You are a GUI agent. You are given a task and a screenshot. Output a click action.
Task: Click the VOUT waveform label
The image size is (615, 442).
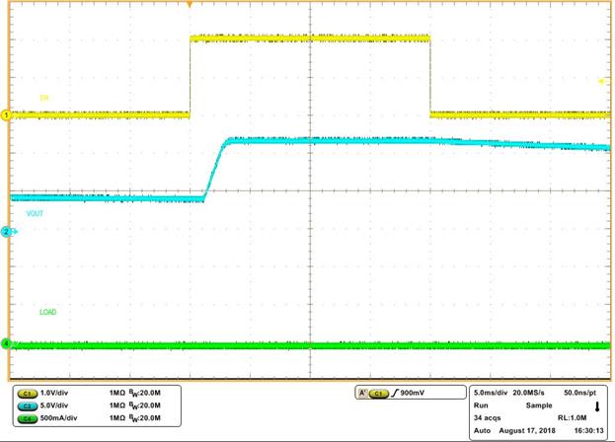(x=48, y=213)
